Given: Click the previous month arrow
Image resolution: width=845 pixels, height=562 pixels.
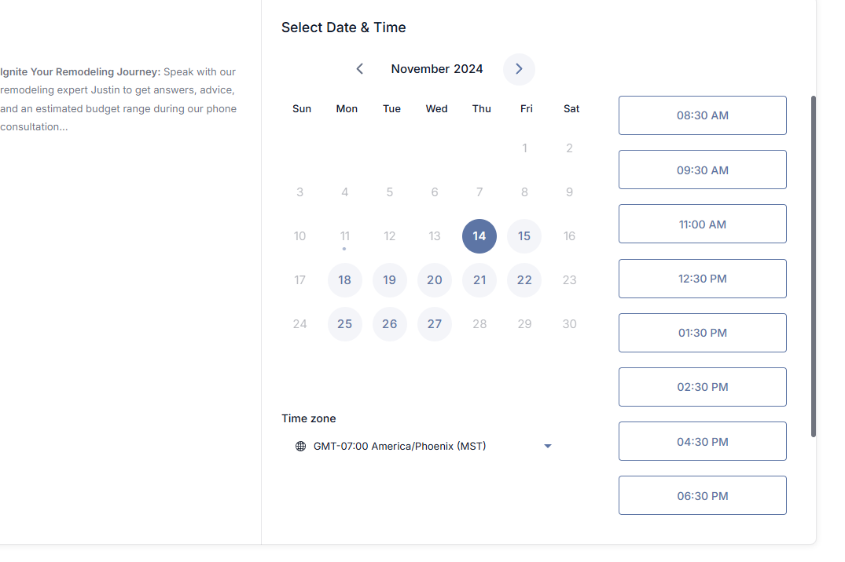Looking at the screenshot, I should [359, 69].
